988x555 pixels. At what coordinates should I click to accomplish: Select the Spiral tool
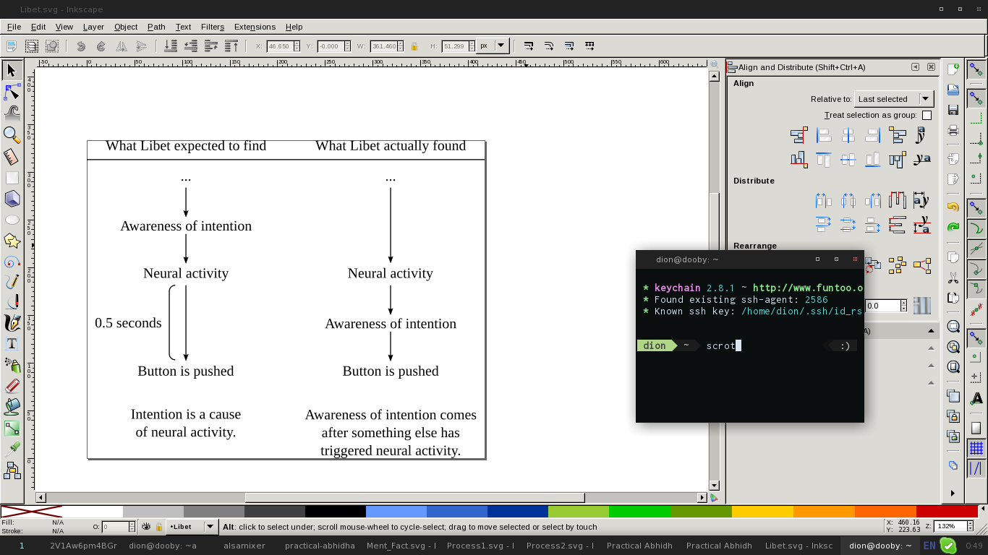(12, 262)
